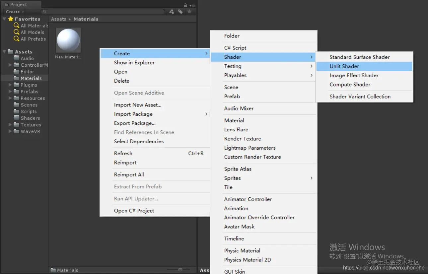Image resolution: width=428 pixels, height=274 pixels.
Task: Click the Shaders folder icon
Action: point(16,118)
